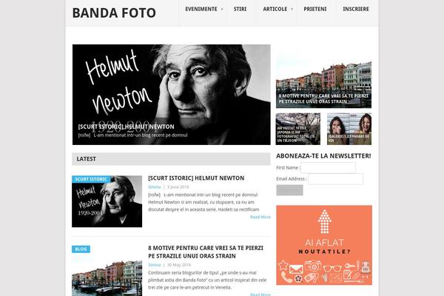The width and height of the screenshot is (444, 296).
Task: Click Read More under Helmut Newton article
Action: click(260, 217)
